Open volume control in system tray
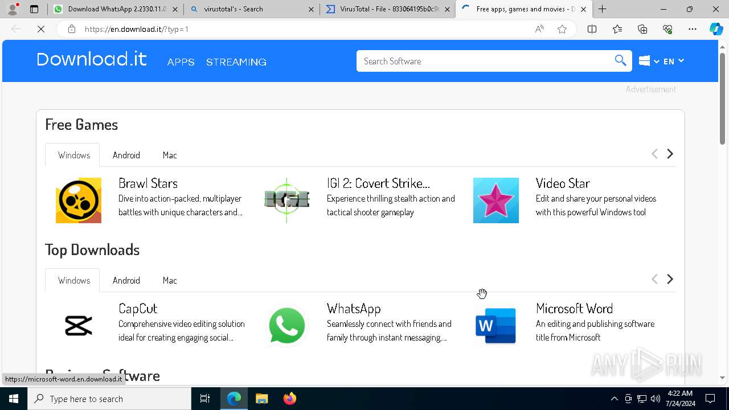Image resolution: width=729 pixels, height=410 pixels. pyautogui.click(x=655, y=399)
